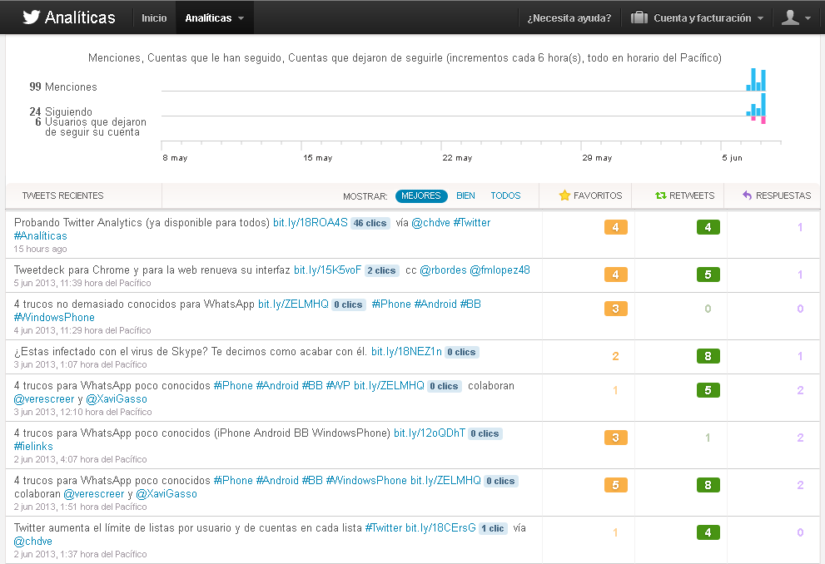Click the briefcase icon beside Cuenta y facturación
825x564 pixels.
pyautogui.click(x=639, y=17)
